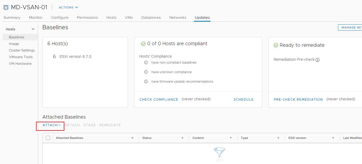Click the DETACH button
Screen dimensions: 362x164
point(72,125)
